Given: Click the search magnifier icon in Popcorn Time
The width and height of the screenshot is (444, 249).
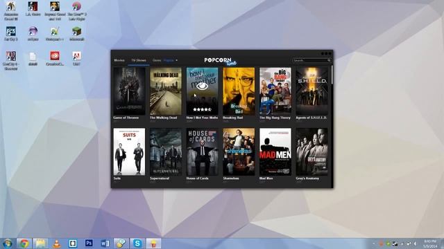Looking at the screenshot, I should coord(329,60).
